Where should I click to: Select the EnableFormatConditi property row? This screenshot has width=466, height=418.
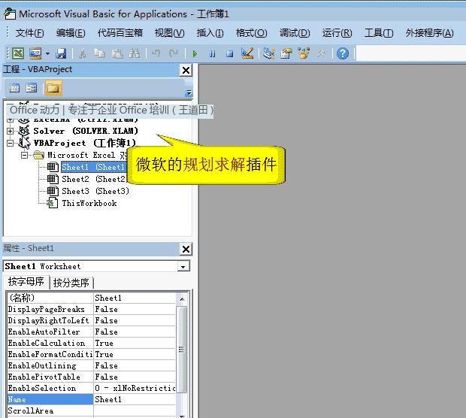[92, 354]
